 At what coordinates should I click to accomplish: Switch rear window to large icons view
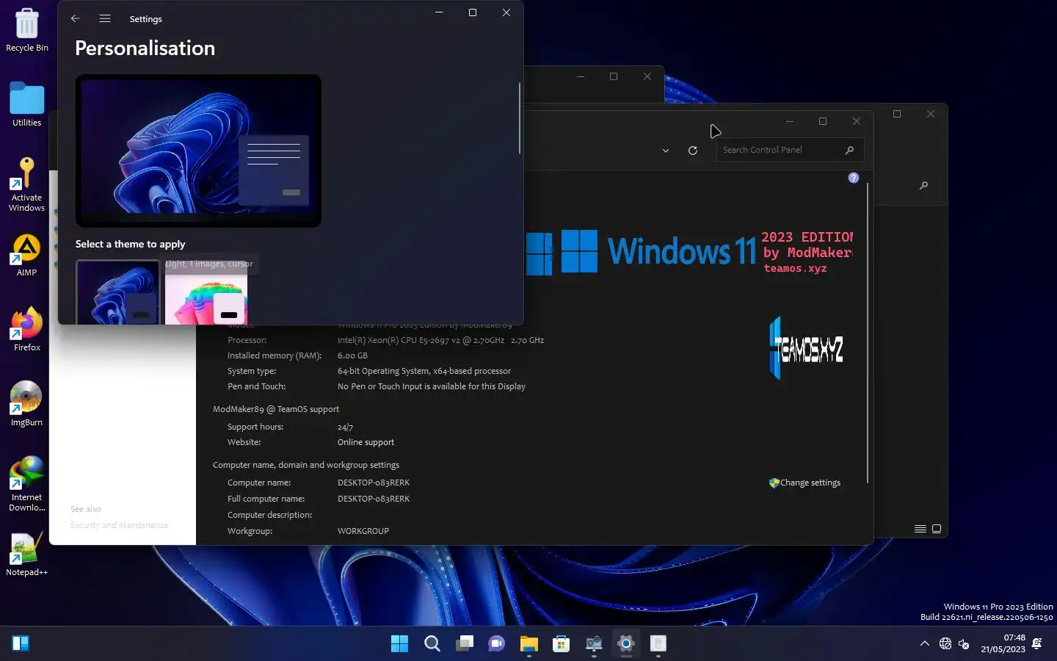coord(937,529)
